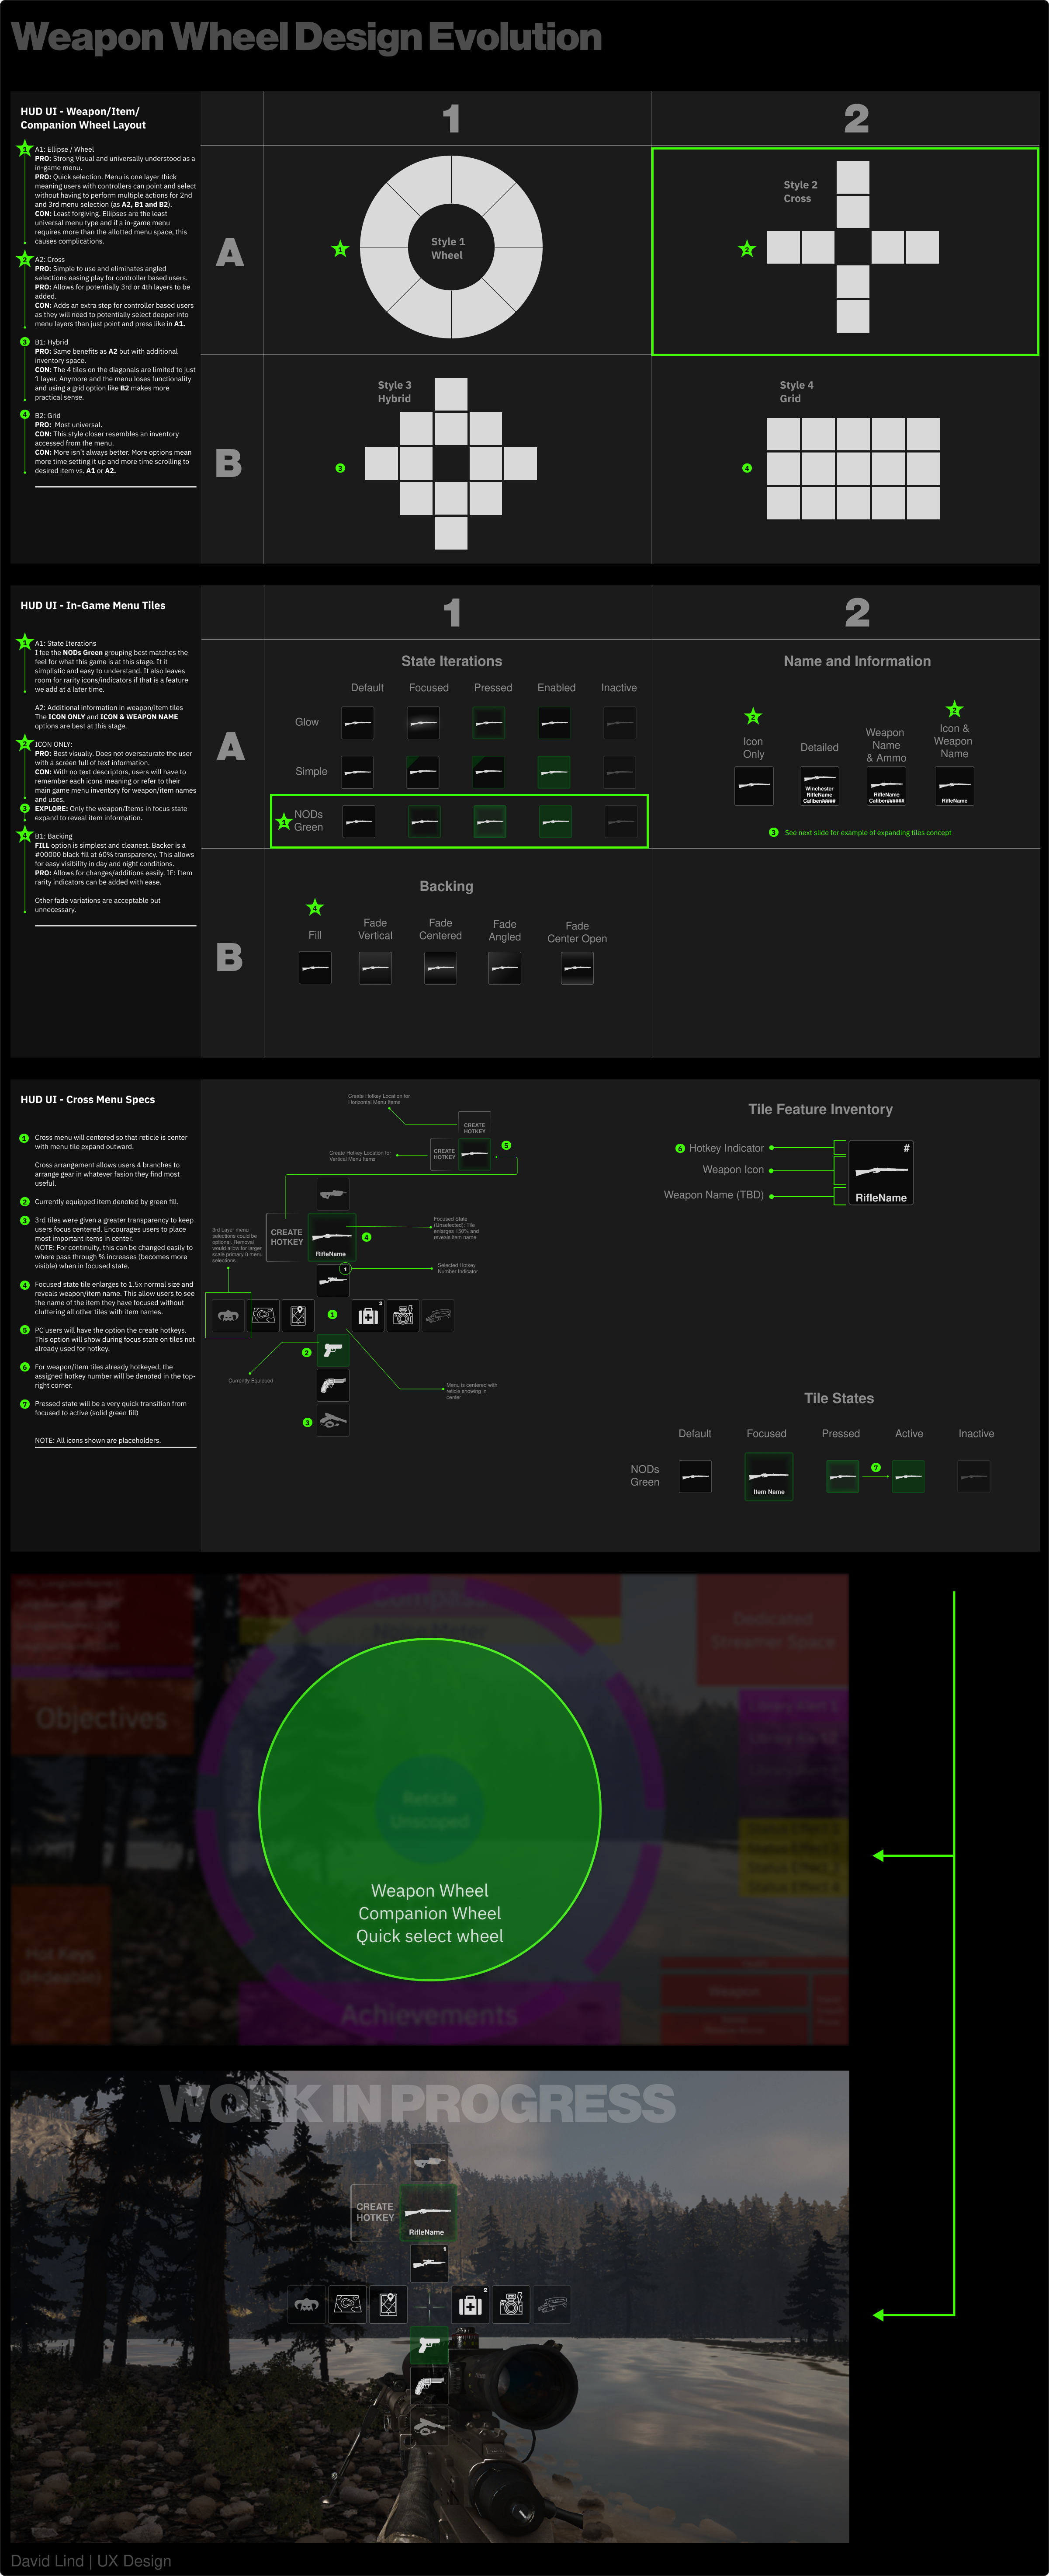Click the futuristic rifle tile atop Cross Menu Specs

(332, 1193)
